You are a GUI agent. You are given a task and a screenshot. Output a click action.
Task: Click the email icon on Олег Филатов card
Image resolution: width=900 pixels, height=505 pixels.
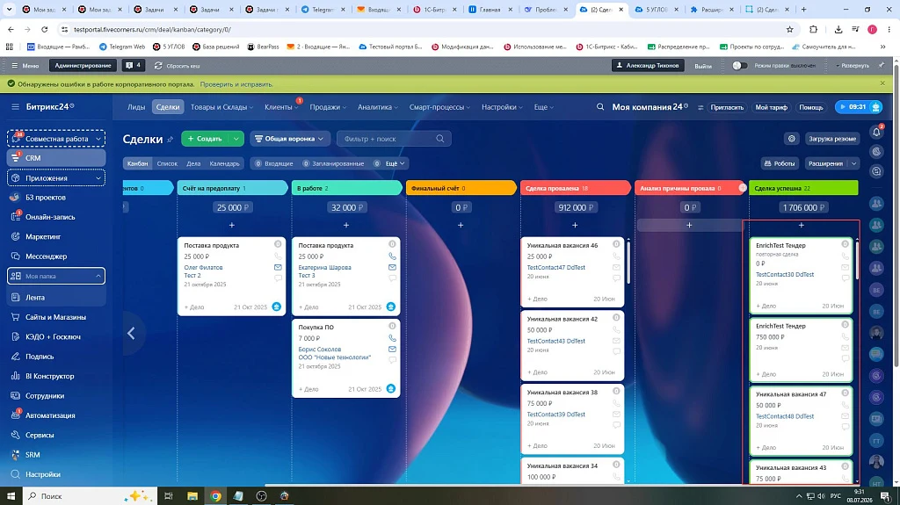coord(278,267)
